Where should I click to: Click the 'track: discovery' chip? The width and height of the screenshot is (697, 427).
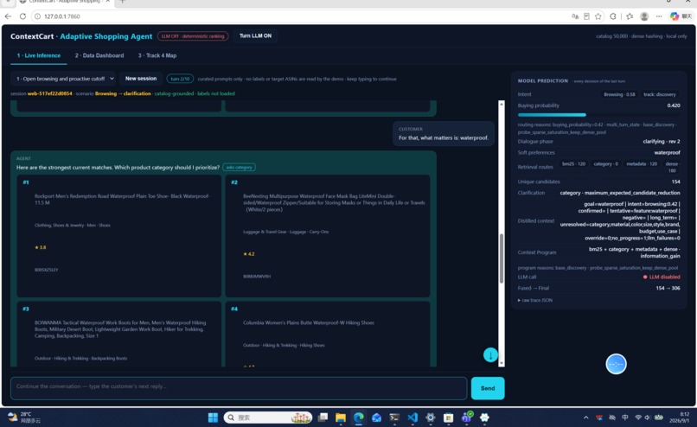660,94
